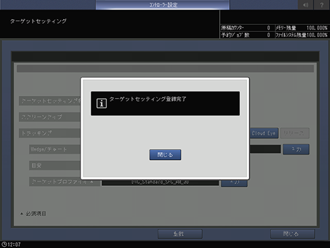Click the 入力 button beside the target profile field
330x248 pixels.
pyautogui.click(x=234, y=183)
